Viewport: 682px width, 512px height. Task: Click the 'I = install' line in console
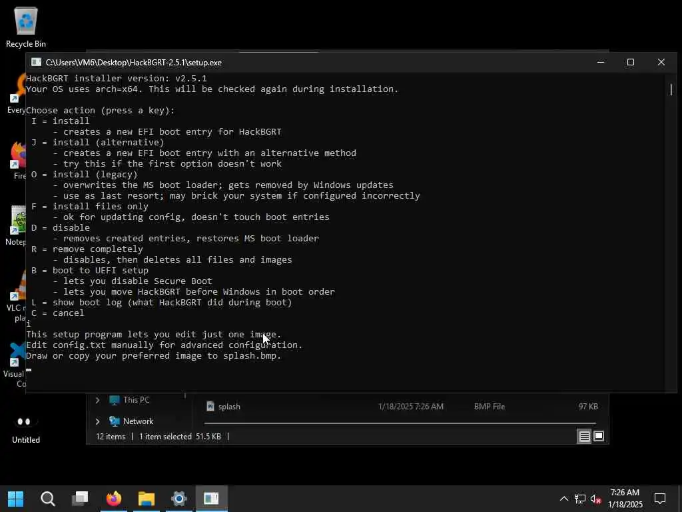point(61,121)
